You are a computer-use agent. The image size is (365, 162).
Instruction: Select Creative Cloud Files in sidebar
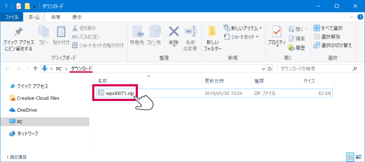[x=34, y=98]
